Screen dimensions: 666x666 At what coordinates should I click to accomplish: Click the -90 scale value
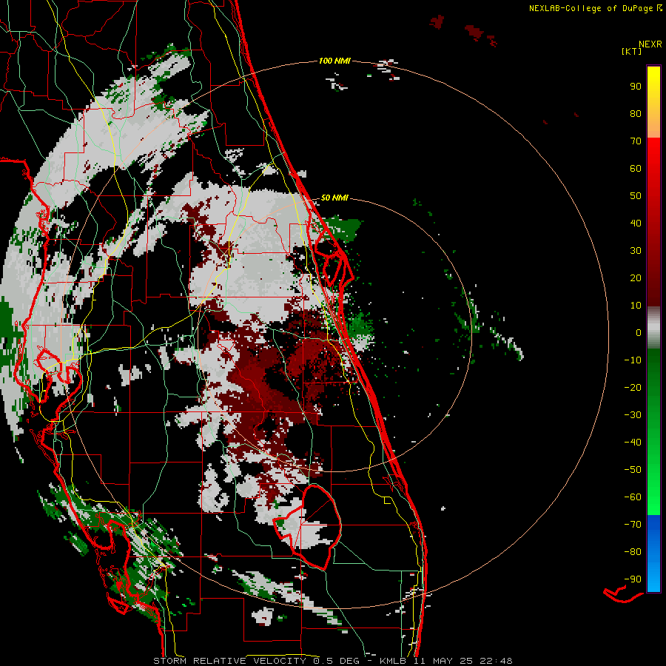(633, 579)
